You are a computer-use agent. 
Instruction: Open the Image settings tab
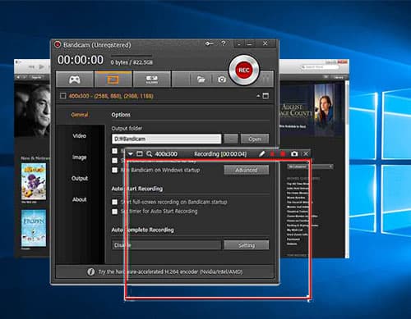coord(80,157)
